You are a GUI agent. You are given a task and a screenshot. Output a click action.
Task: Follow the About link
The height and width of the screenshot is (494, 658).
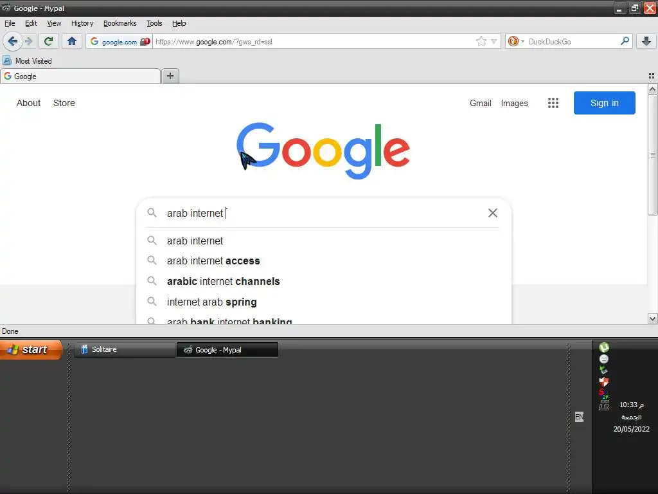pyautogui.click(x=28, y=103)
